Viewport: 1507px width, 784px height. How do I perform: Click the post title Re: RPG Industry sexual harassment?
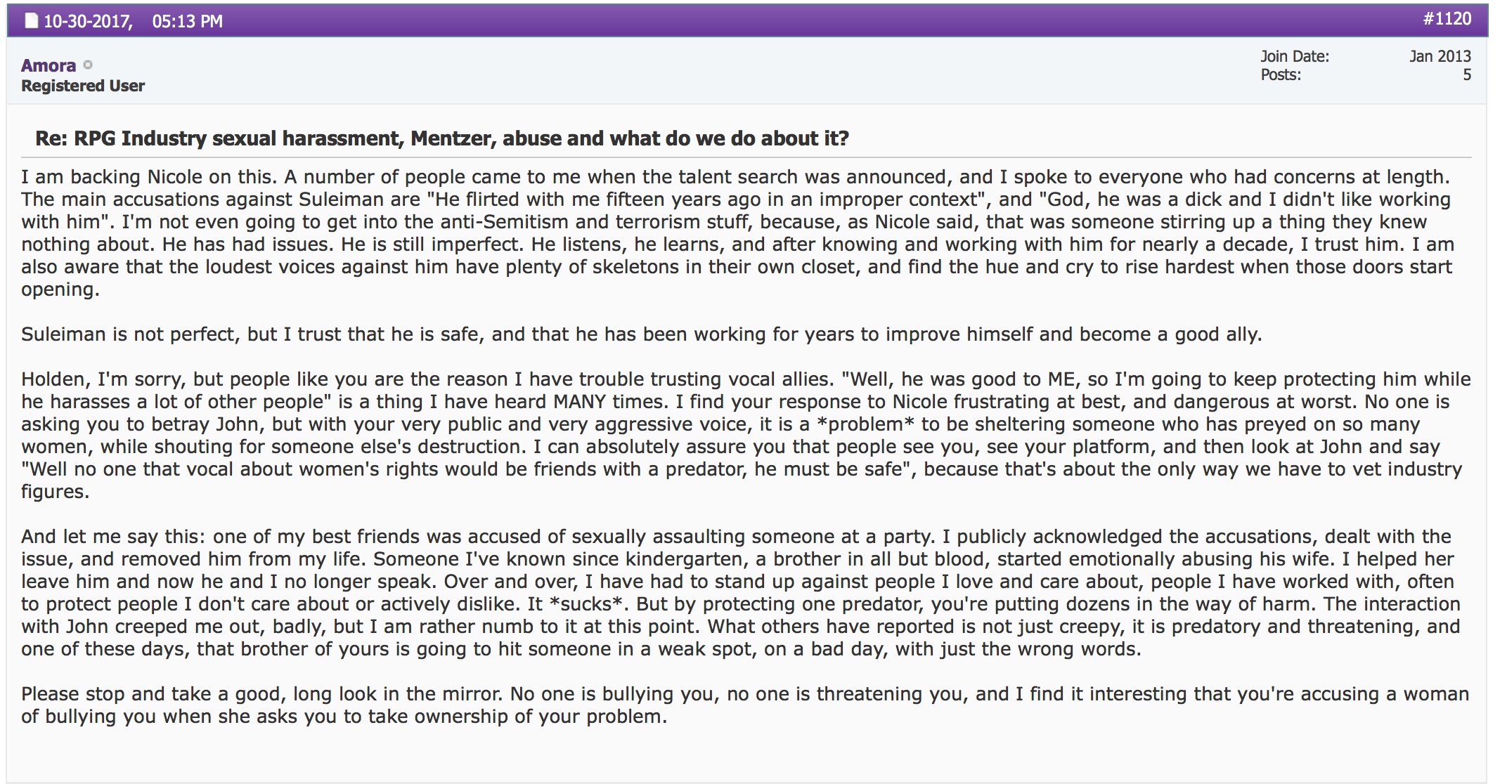(442, 138)
